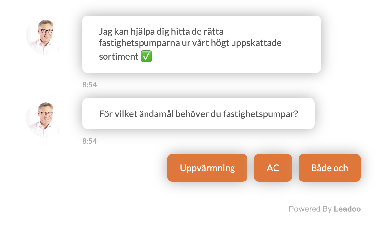The height and width of the screenshot is (225, 379).
Task: Click the 8:54 timestamp under the ändamål question
Action: point(89,141)
